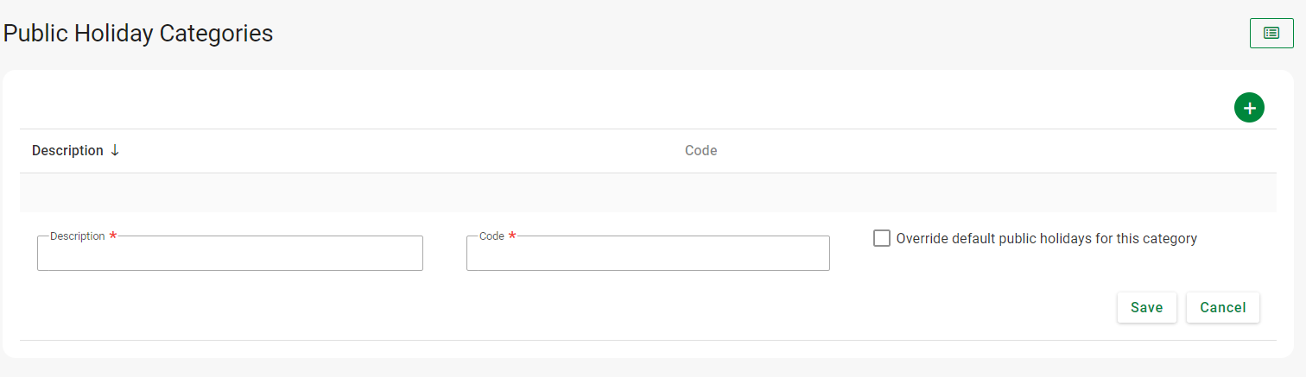Click the divider line below Save and Cancel
This screenshot has width=1306, height=377.
pos(648,340)
